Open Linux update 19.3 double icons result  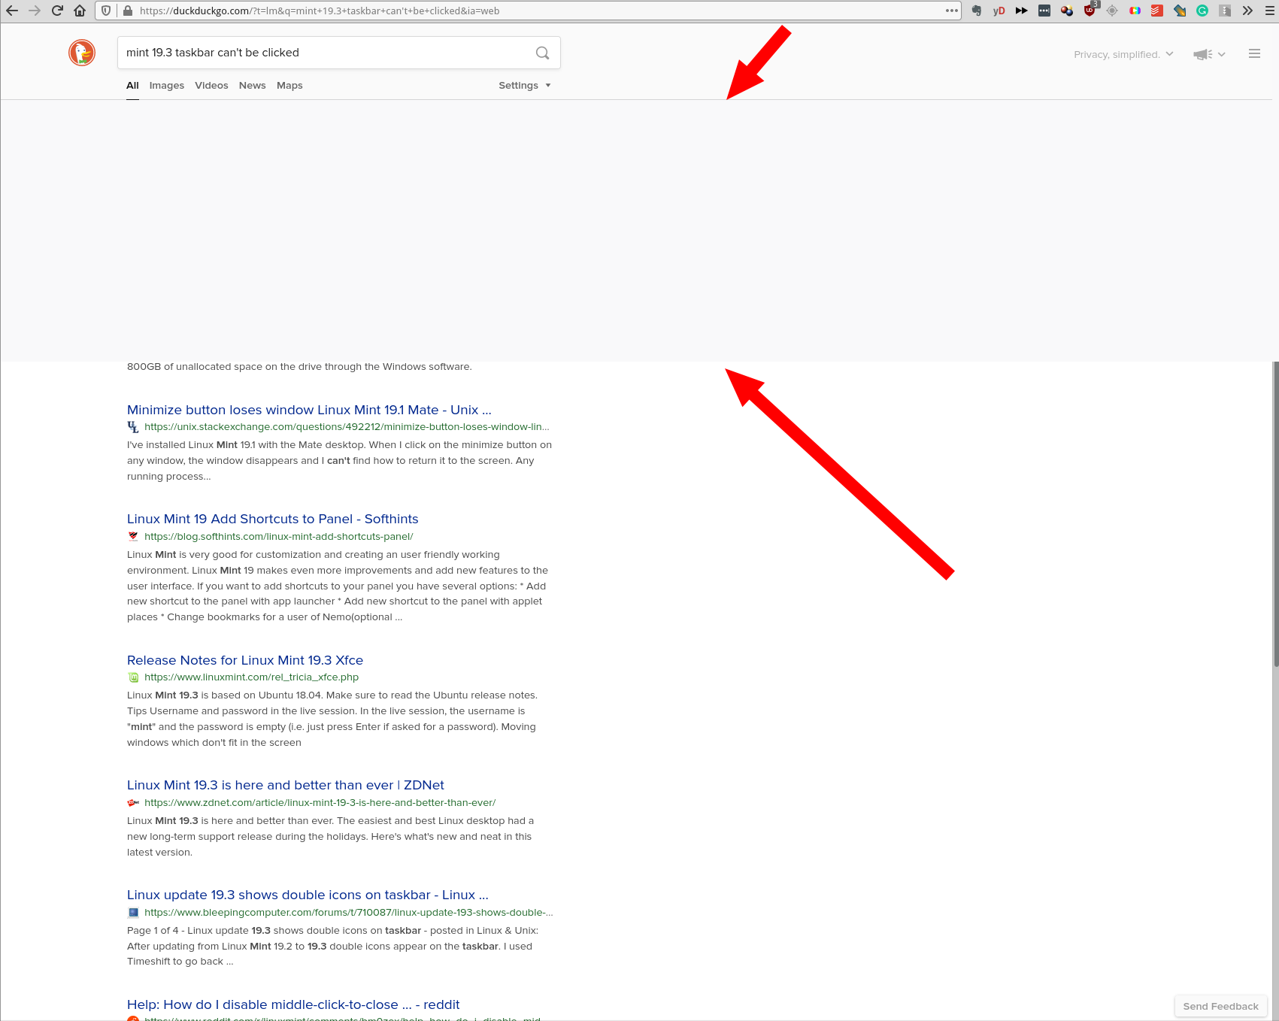point(308,895)
